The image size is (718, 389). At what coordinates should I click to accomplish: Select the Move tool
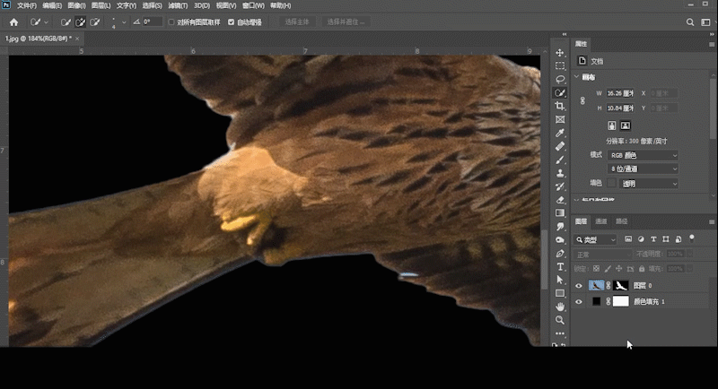(560, 53)
